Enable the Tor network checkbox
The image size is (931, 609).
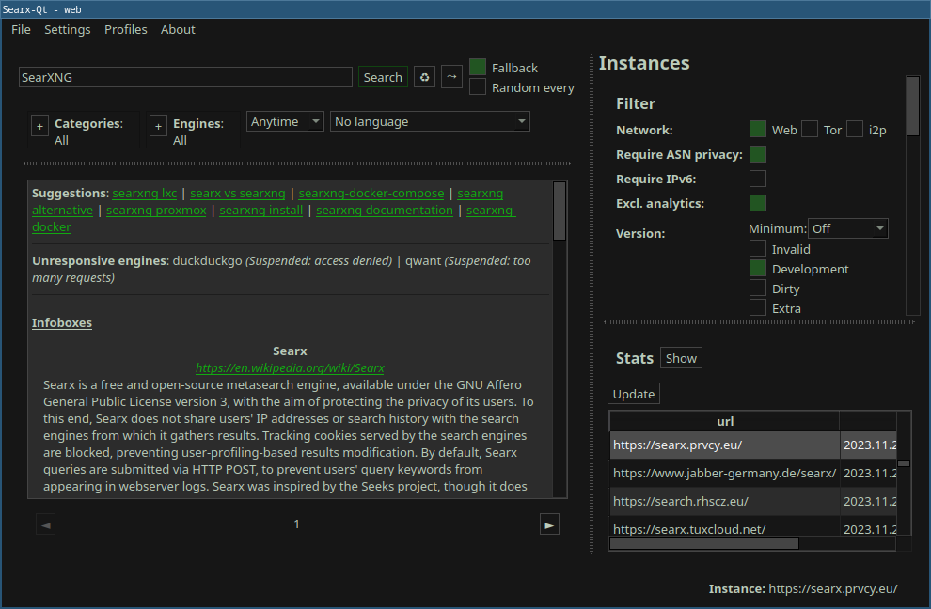click(x=810, y=130)
